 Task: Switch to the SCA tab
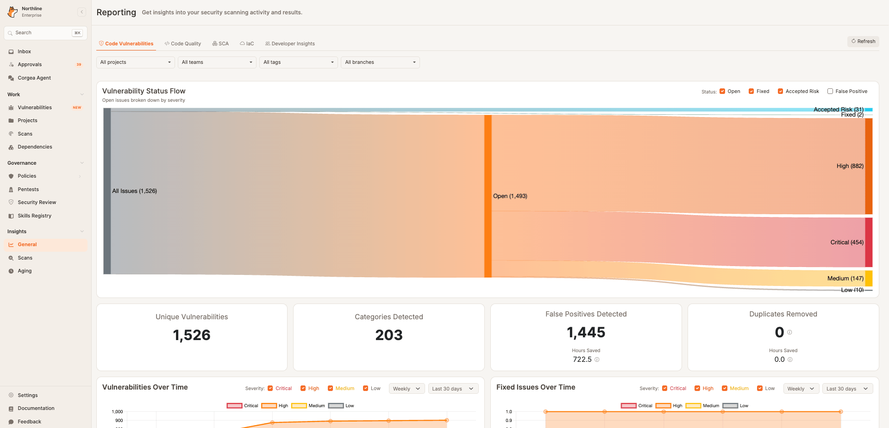(220, 43)
